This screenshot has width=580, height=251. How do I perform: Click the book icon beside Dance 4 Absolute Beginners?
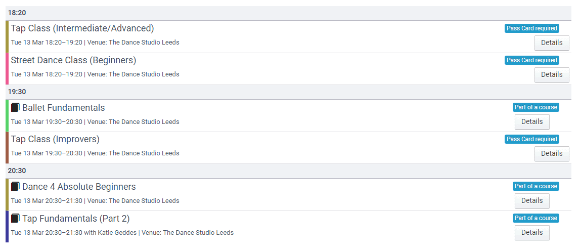[15, 187]
